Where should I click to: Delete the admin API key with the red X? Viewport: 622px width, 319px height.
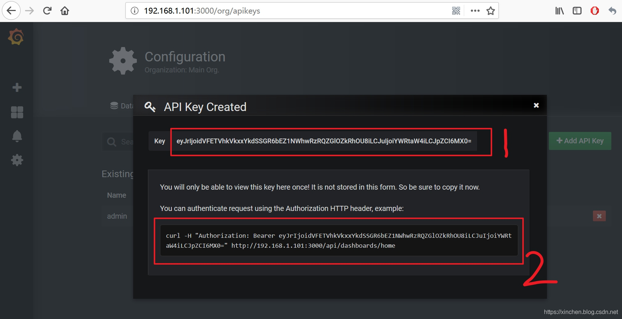[x=599, y=216]
